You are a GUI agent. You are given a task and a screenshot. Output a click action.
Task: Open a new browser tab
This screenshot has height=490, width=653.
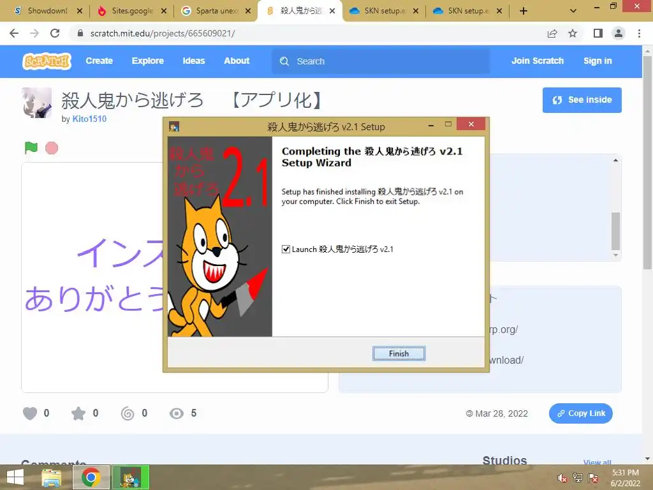[x=524, y=11]
